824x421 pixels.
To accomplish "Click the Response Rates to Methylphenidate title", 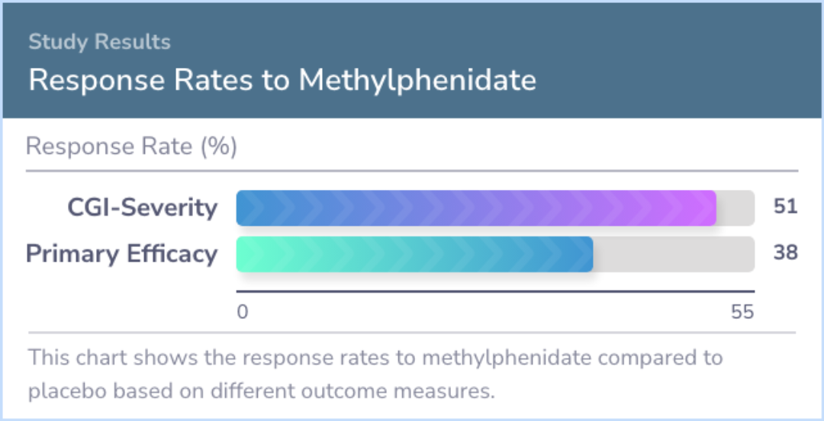I will point(282,80).
